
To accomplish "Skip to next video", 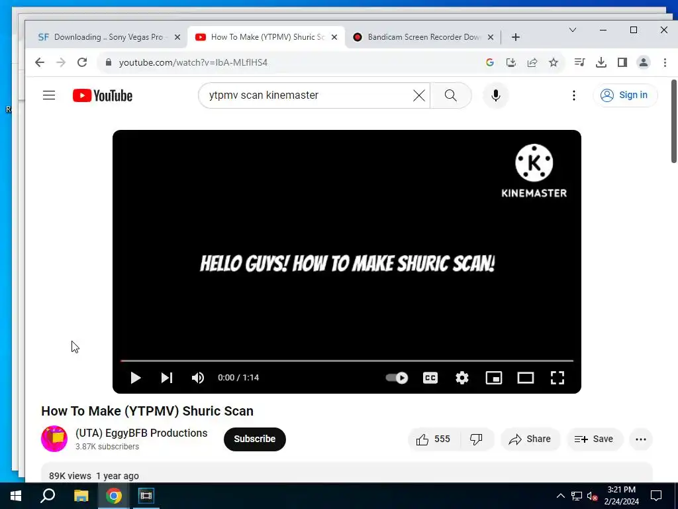I will 167,378.
